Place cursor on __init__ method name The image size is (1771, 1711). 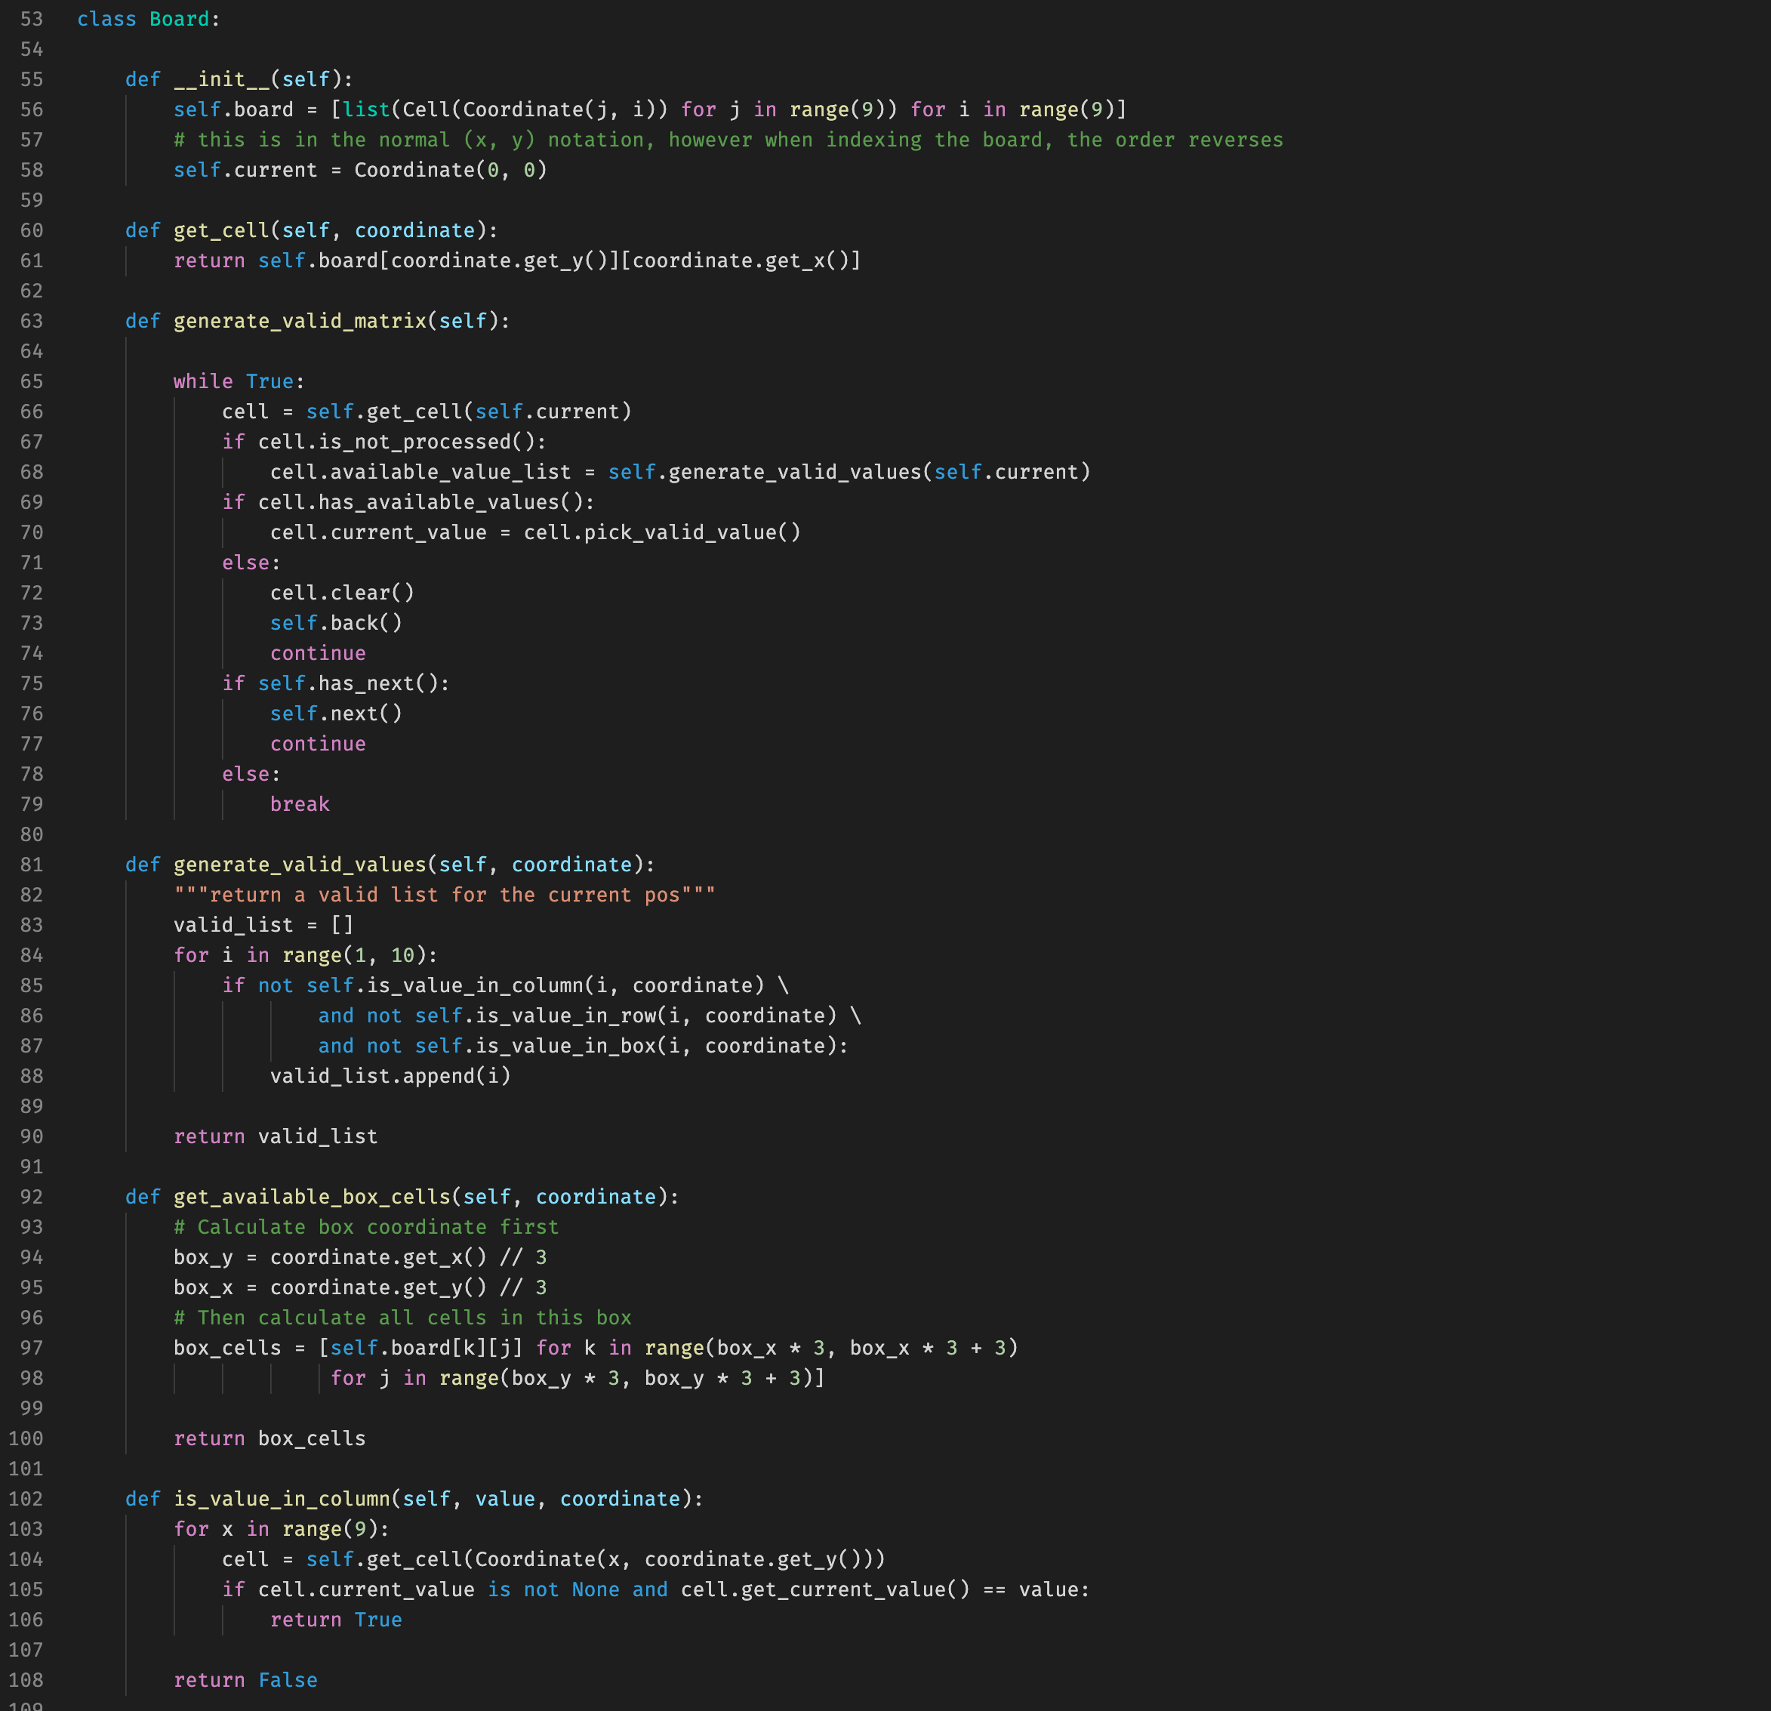pyautogui.click(x=221, y=79)
